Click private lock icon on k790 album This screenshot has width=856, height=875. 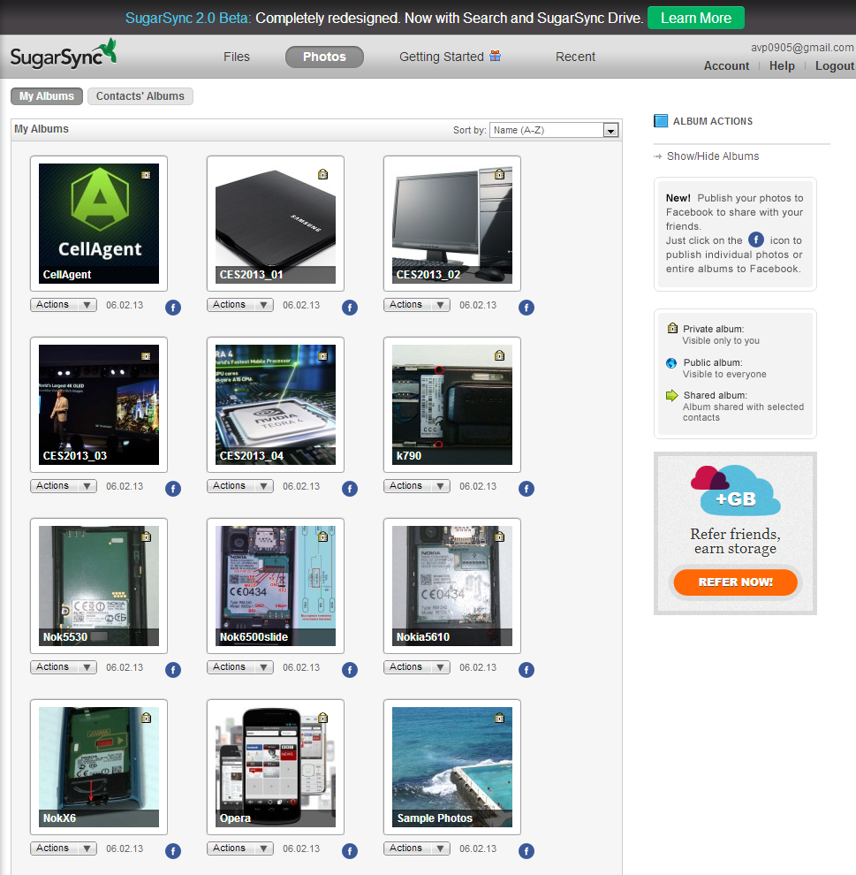[x=500, y=355]
